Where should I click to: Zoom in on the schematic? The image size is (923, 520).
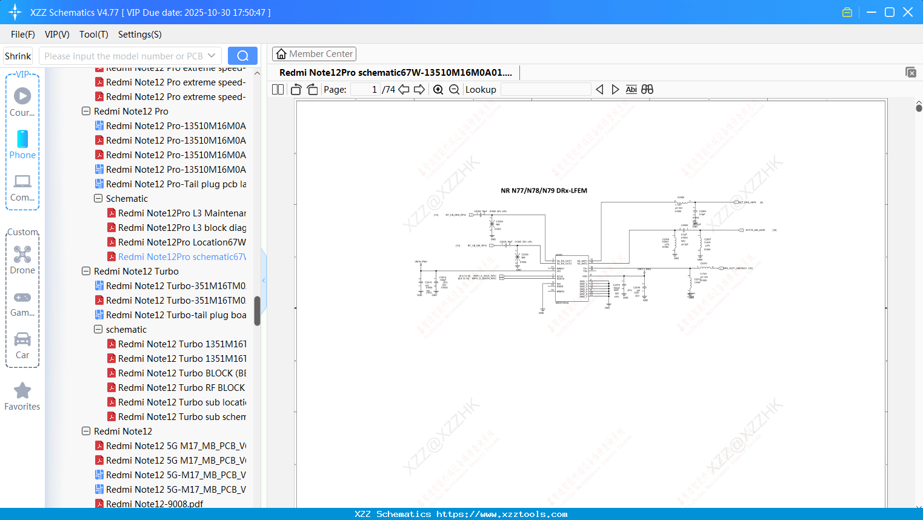pos(438,89)
